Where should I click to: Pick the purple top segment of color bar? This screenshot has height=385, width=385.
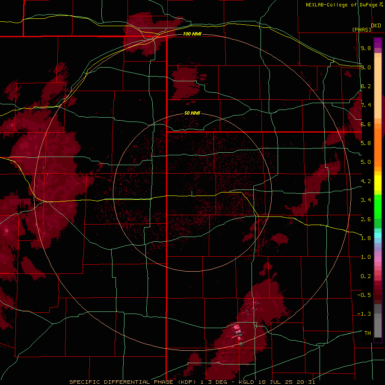pyautogui.click(x=378, y=43)
